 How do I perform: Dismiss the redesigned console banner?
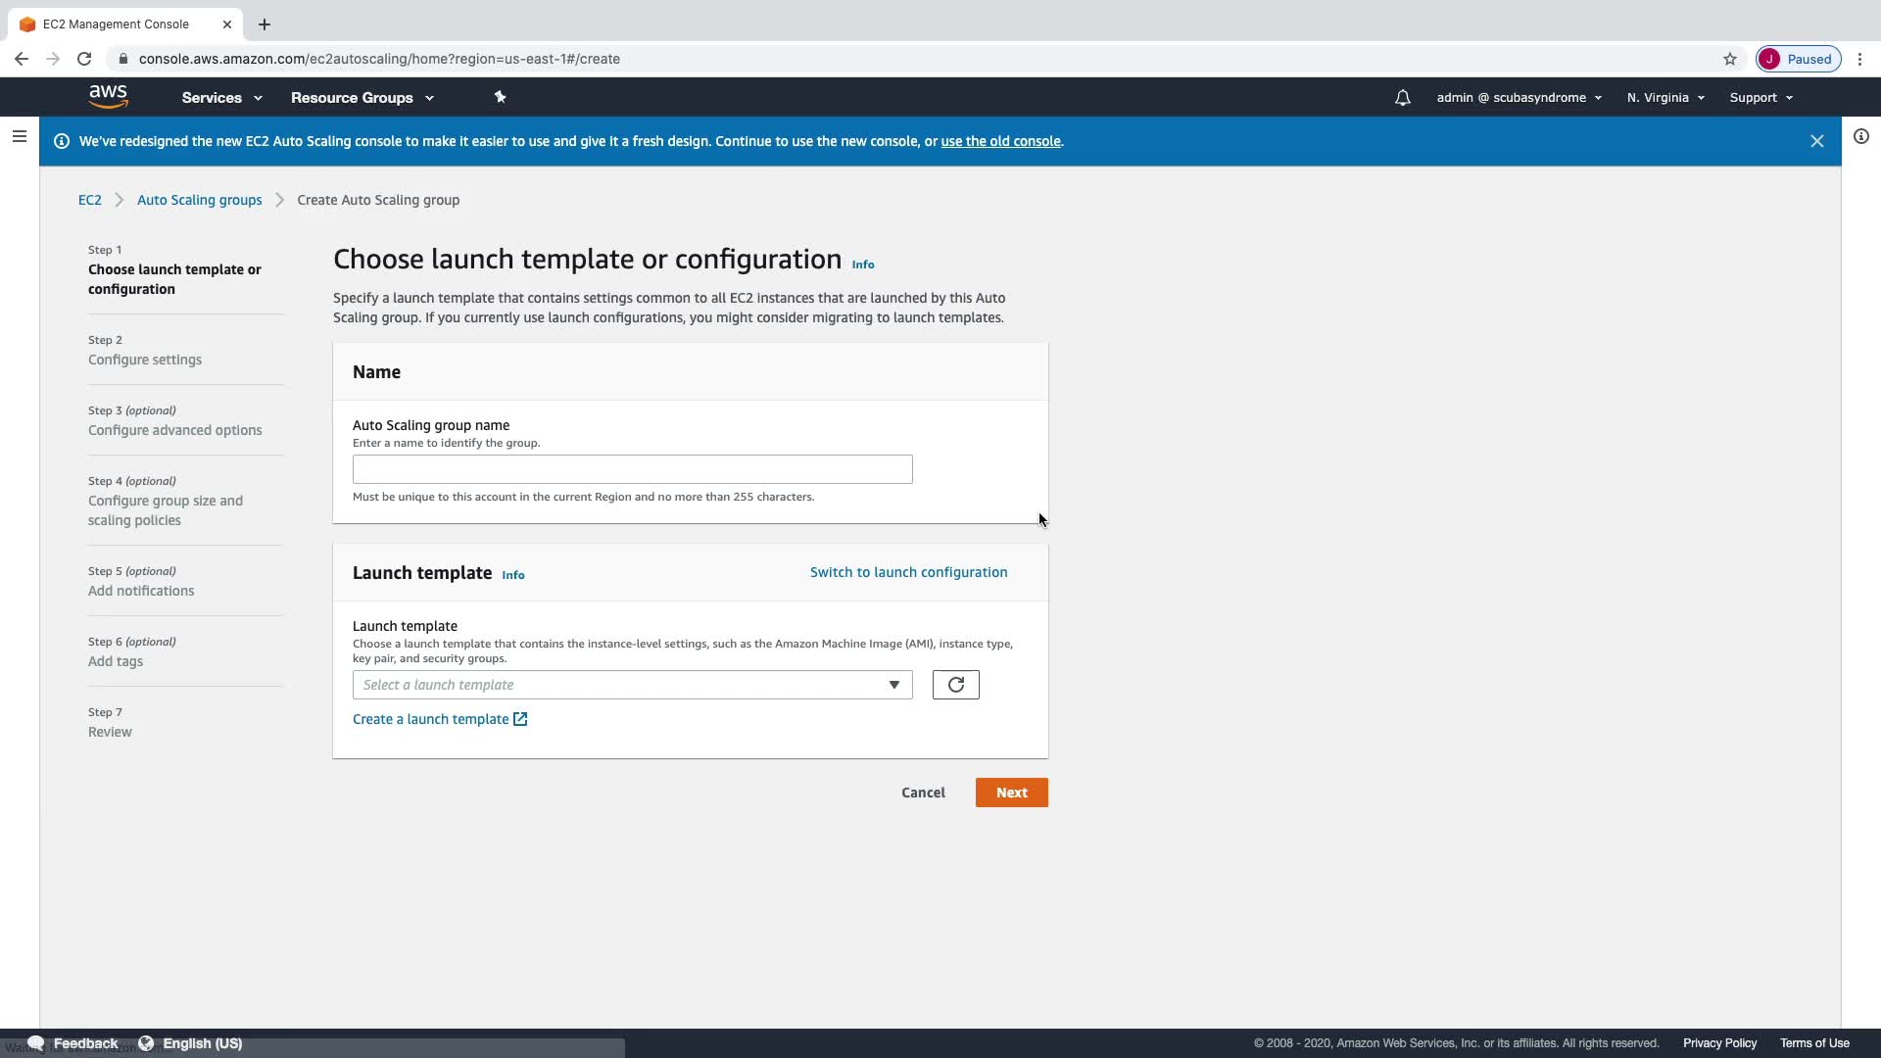(1816, 141)
